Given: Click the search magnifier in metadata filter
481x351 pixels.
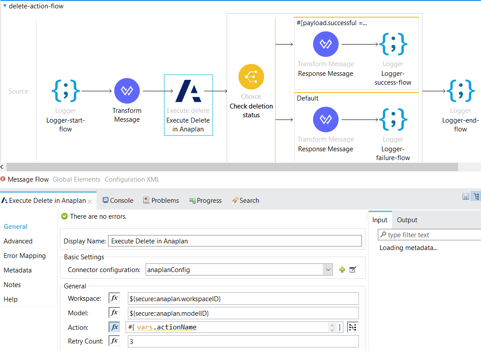Looking at the screenshot, I should coord(383,235).
